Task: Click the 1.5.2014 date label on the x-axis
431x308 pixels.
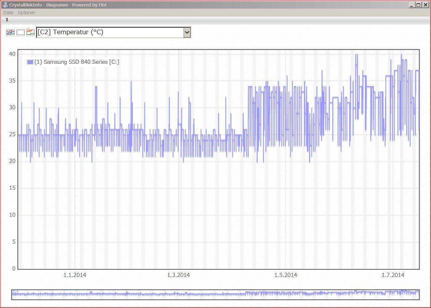Action: tap(286, 275)
